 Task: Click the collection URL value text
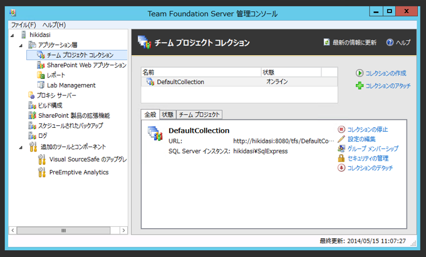tap(284, 141)
